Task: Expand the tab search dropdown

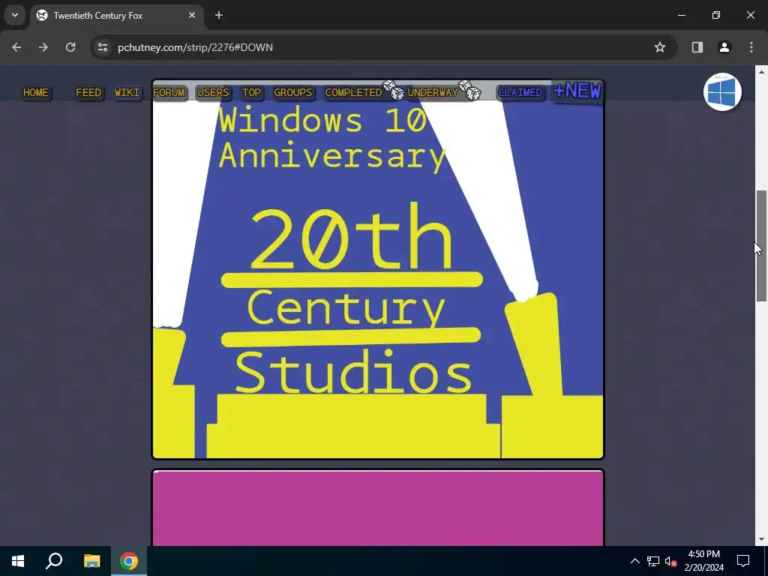Action: tap(15, 15)
